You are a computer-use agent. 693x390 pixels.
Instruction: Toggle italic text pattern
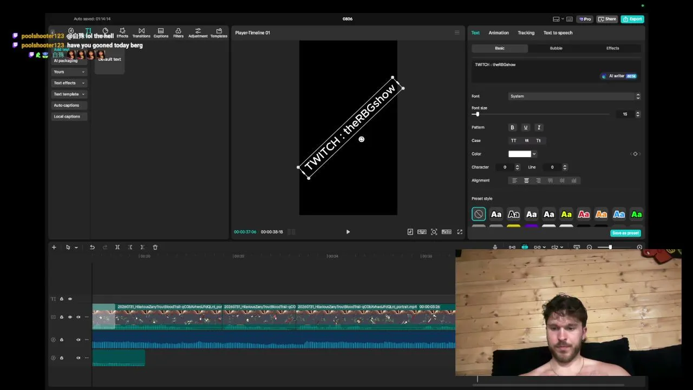(539, 127)
